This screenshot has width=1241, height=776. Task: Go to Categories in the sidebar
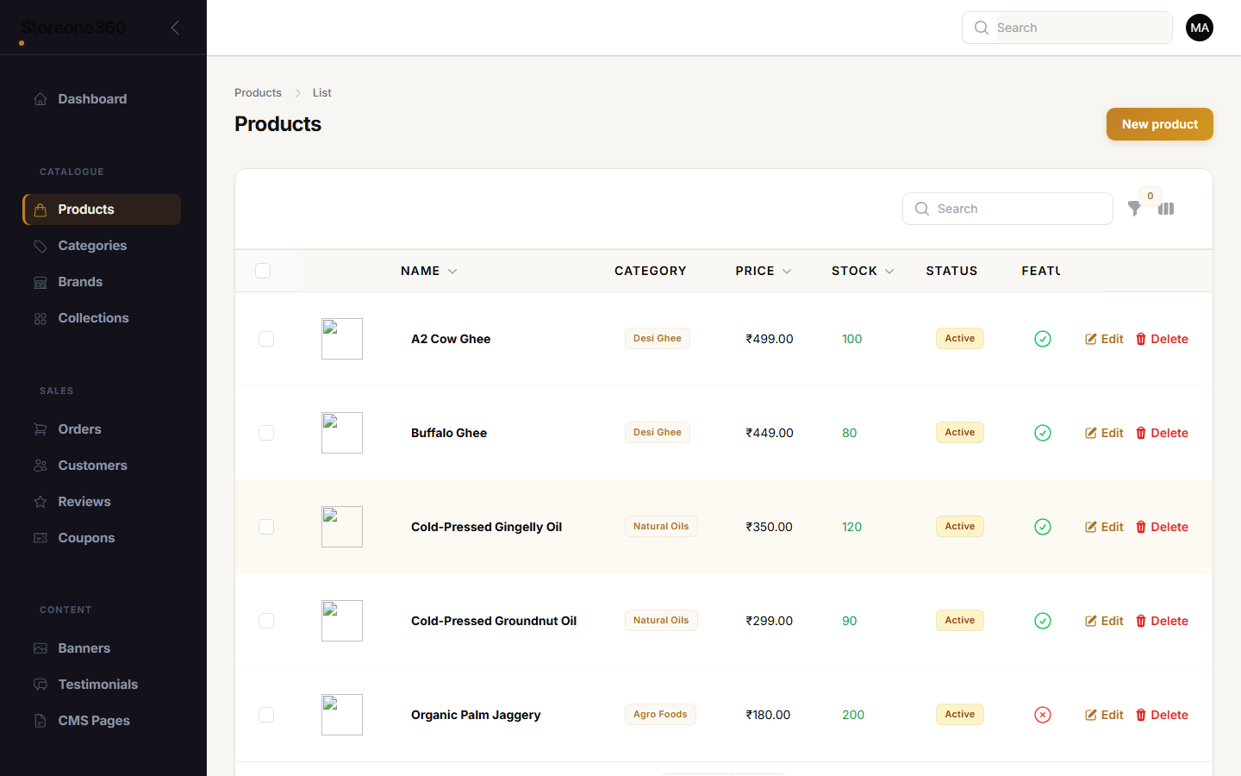102,246
